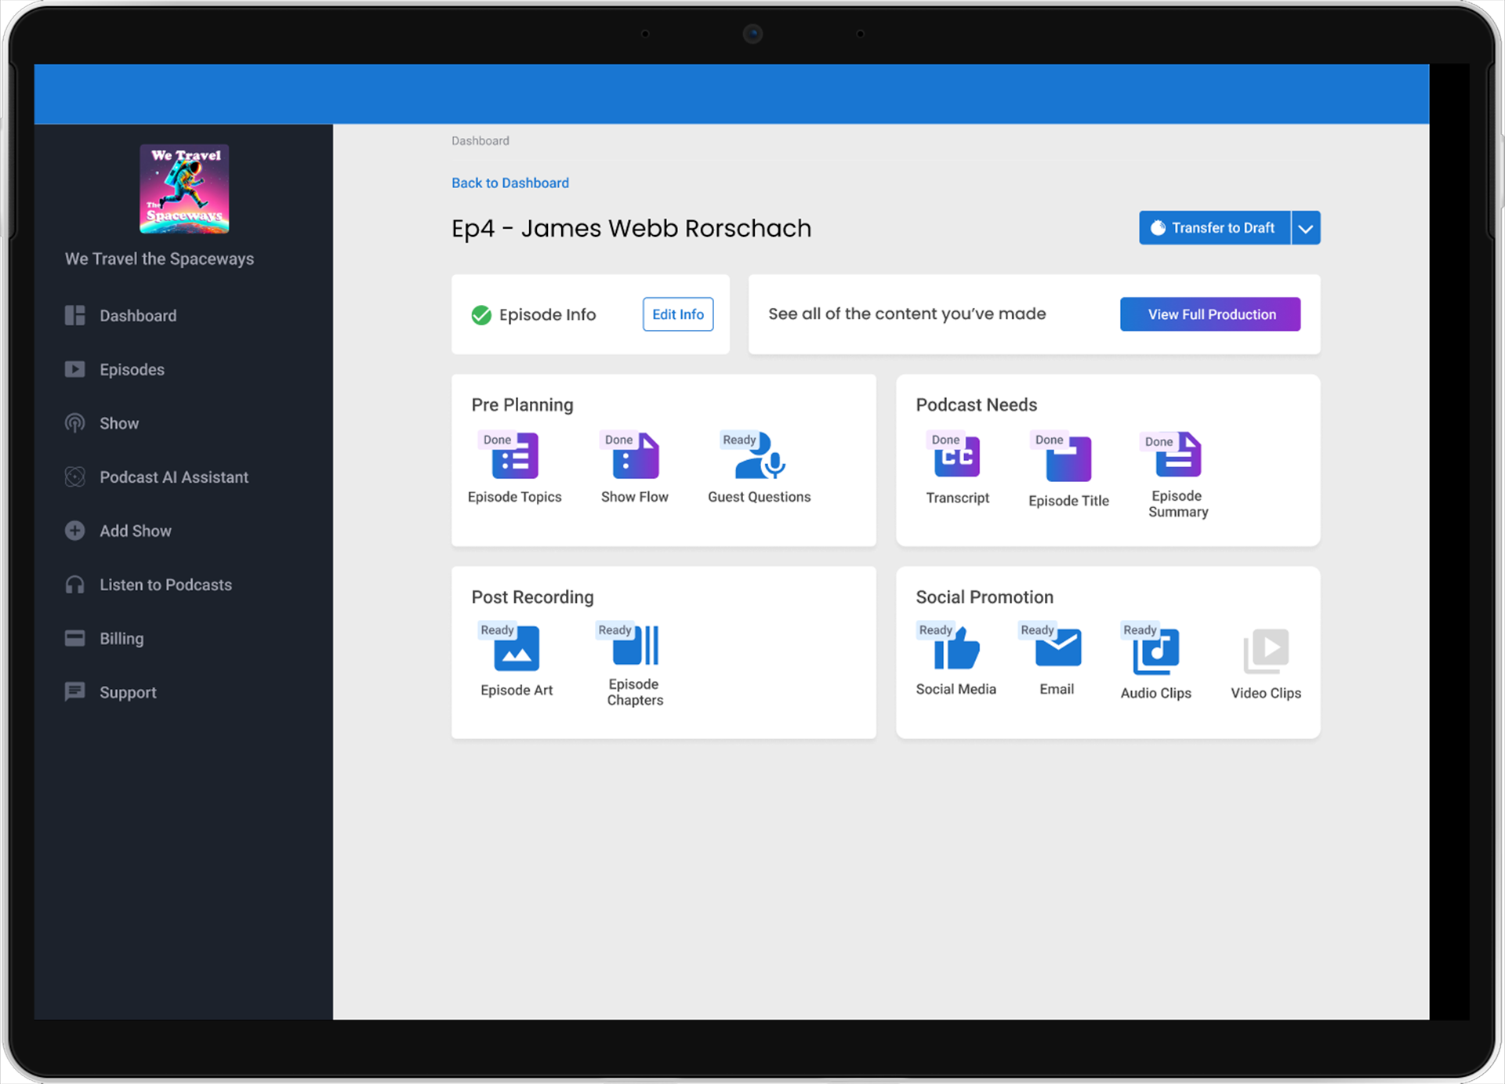Screen dimensions: 1505x1084
Task: Open the Social Media thumbs-up icon
Action: pos(956,649)
